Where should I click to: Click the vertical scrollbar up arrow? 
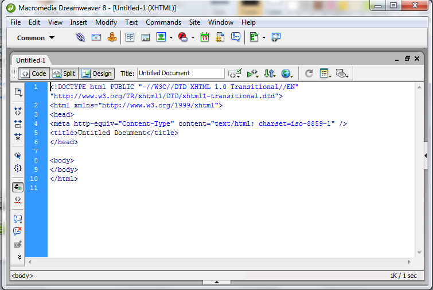click(419, 87)
